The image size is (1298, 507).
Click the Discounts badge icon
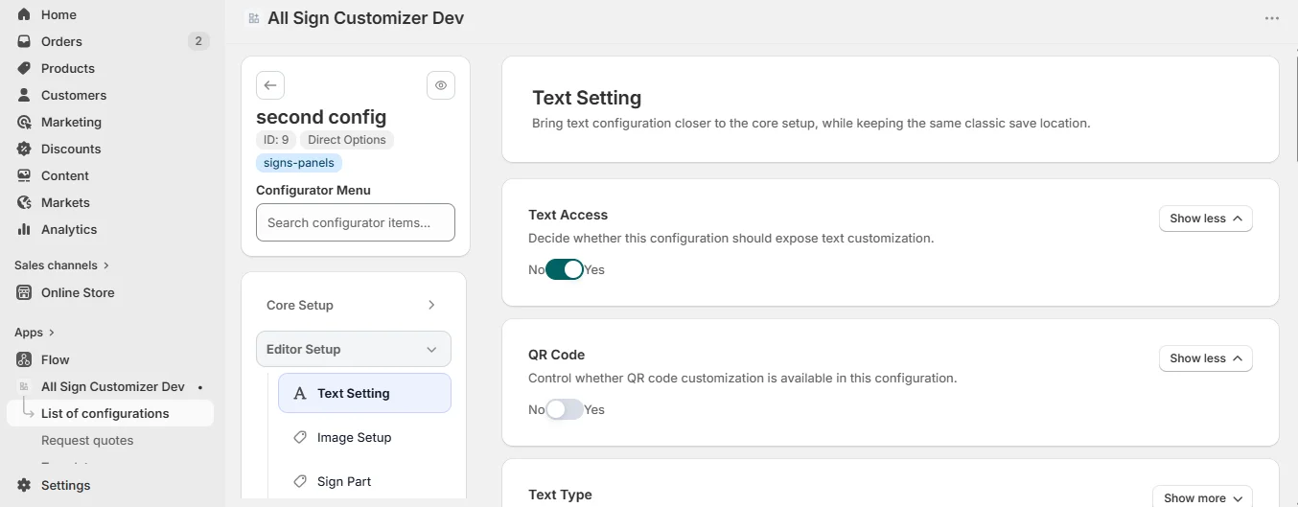click(x=24, y=149)
